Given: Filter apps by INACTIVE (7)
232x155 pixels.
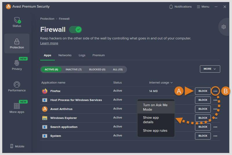Looking at the screenshot, I should click(x=74, y=69).
